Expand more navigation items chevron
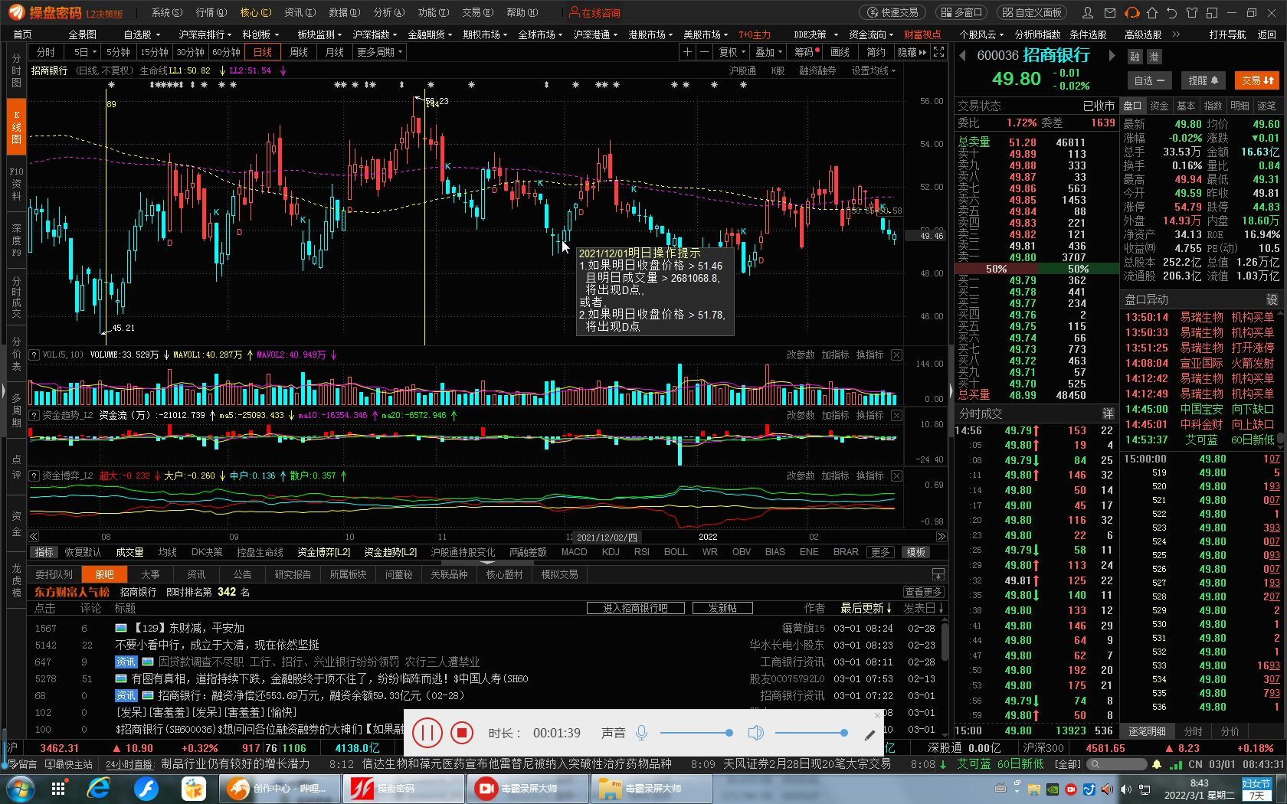 click(1176, 34)
